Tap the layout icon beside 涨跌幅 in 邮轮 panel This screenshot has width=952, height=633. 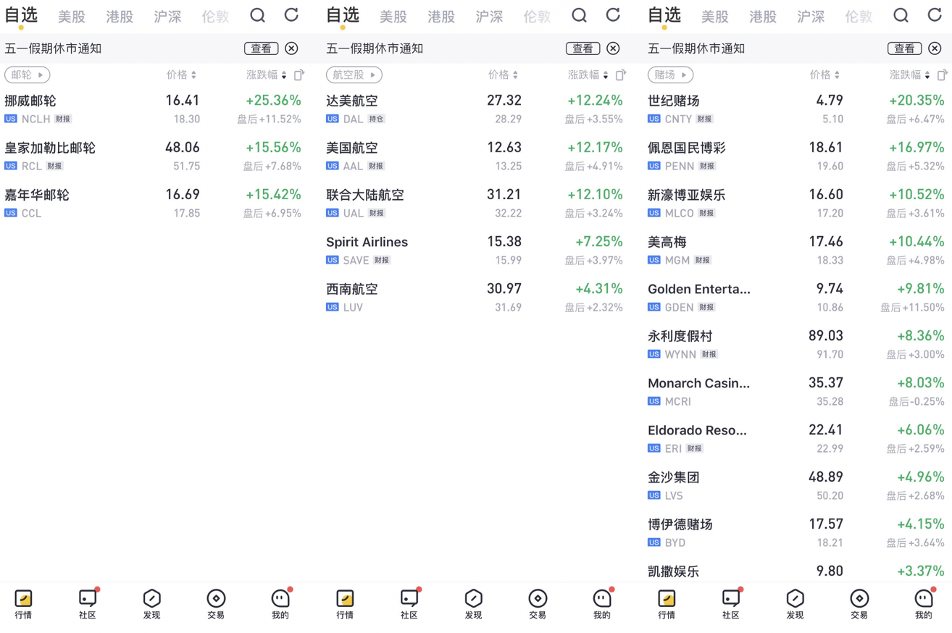click(298, 75)
